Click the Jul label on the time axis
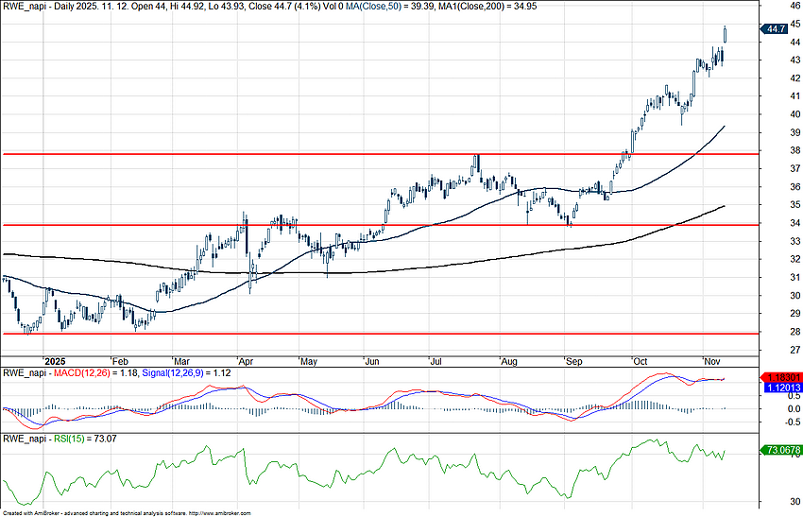Screen dimensions: 803x517 [436, 361]
